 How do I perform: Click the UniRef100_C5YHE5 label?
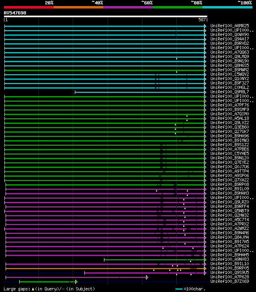pyautogui.click(x=230, y=154)
